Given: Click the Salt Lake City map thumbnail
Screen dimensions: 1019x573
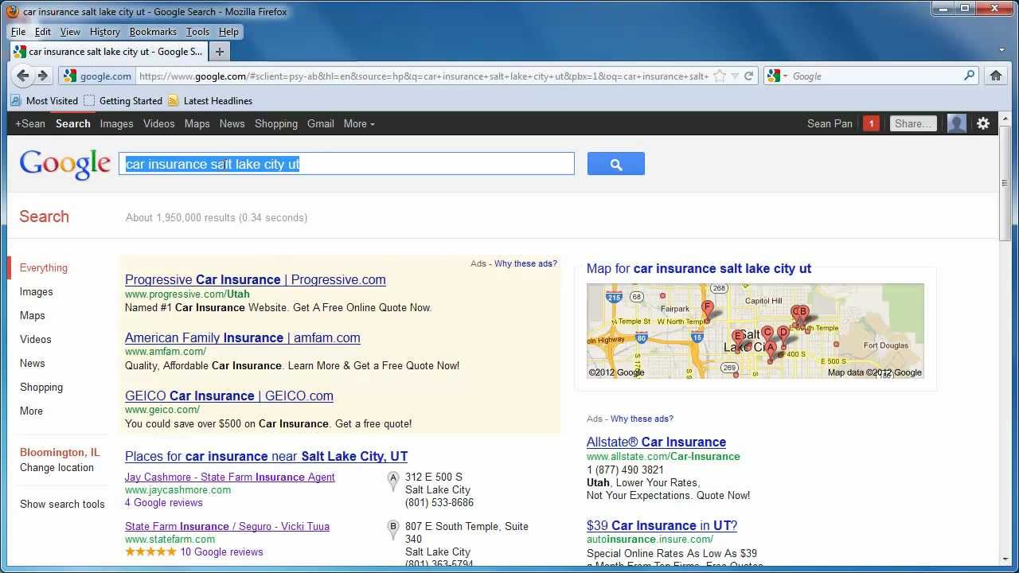Looking at the screenshot, I should click(x=755, y=330).
